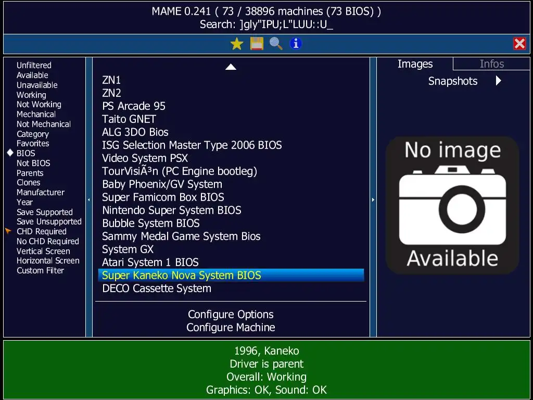Click the floppy disk export icon
This screenshot has width=533, height=400.
coord(257,44)
